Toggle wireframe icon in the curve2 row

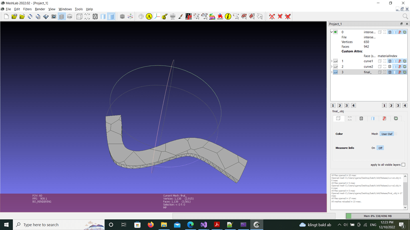(x=390, y=67)
